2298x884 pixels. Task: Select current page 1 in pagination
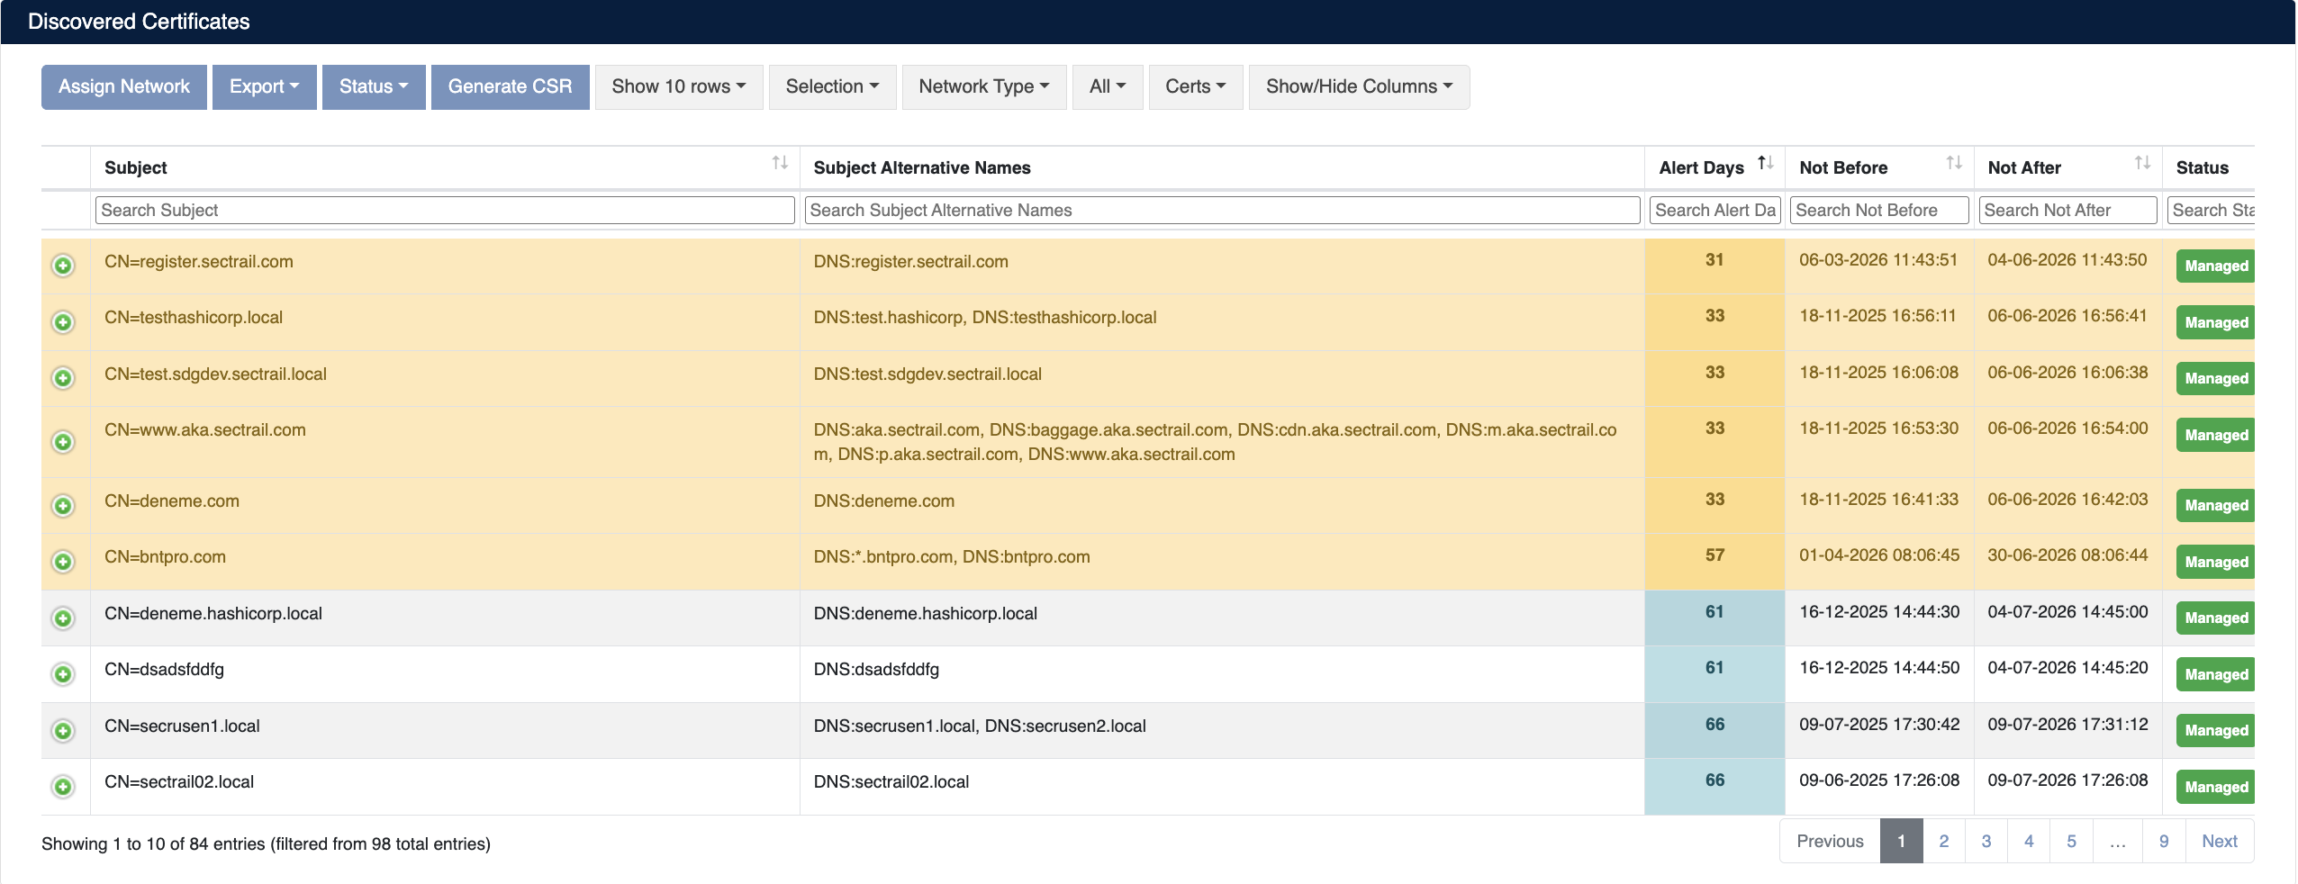(x=1902, y=841)
